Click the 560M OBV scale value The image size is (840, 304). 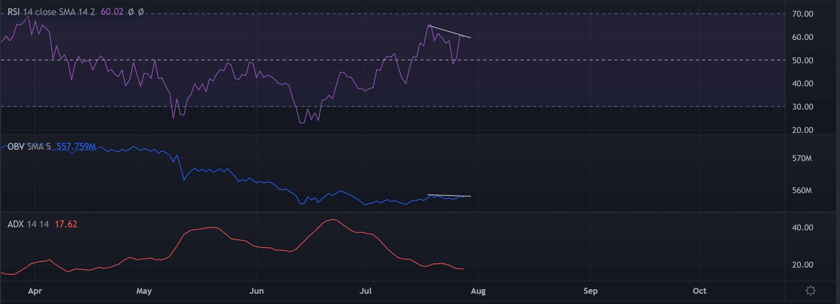click(802, 190)
